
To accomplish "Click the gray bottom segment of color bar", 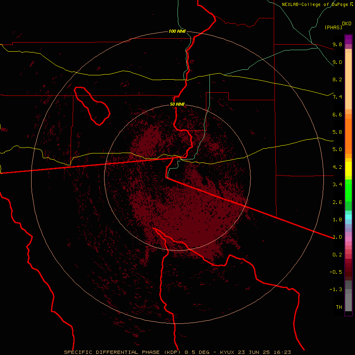I will (348, 301).
